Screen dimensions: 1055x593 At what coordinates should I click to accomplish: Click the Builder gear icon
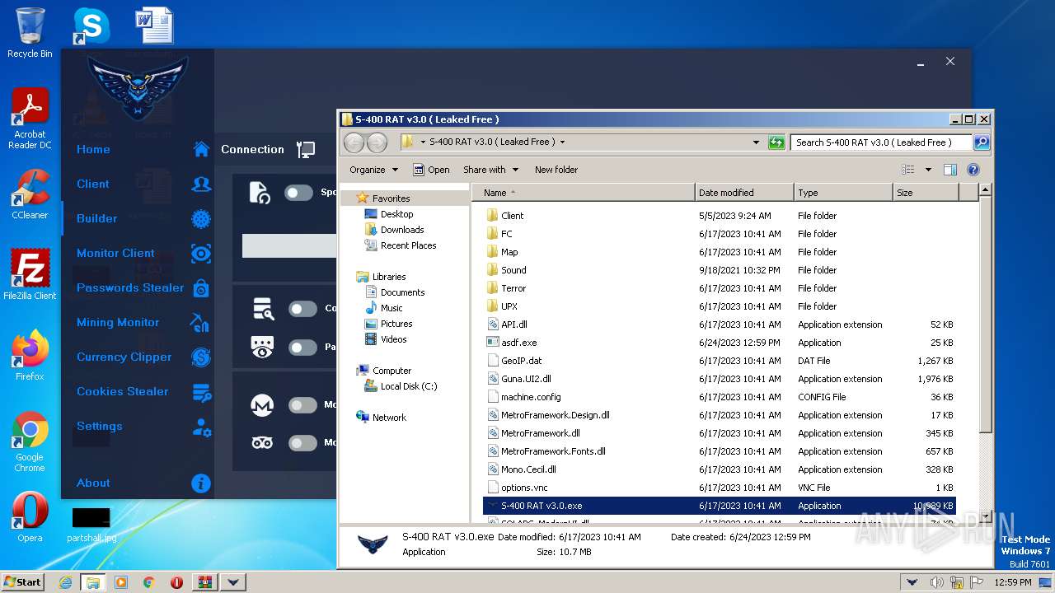(201, 218)
